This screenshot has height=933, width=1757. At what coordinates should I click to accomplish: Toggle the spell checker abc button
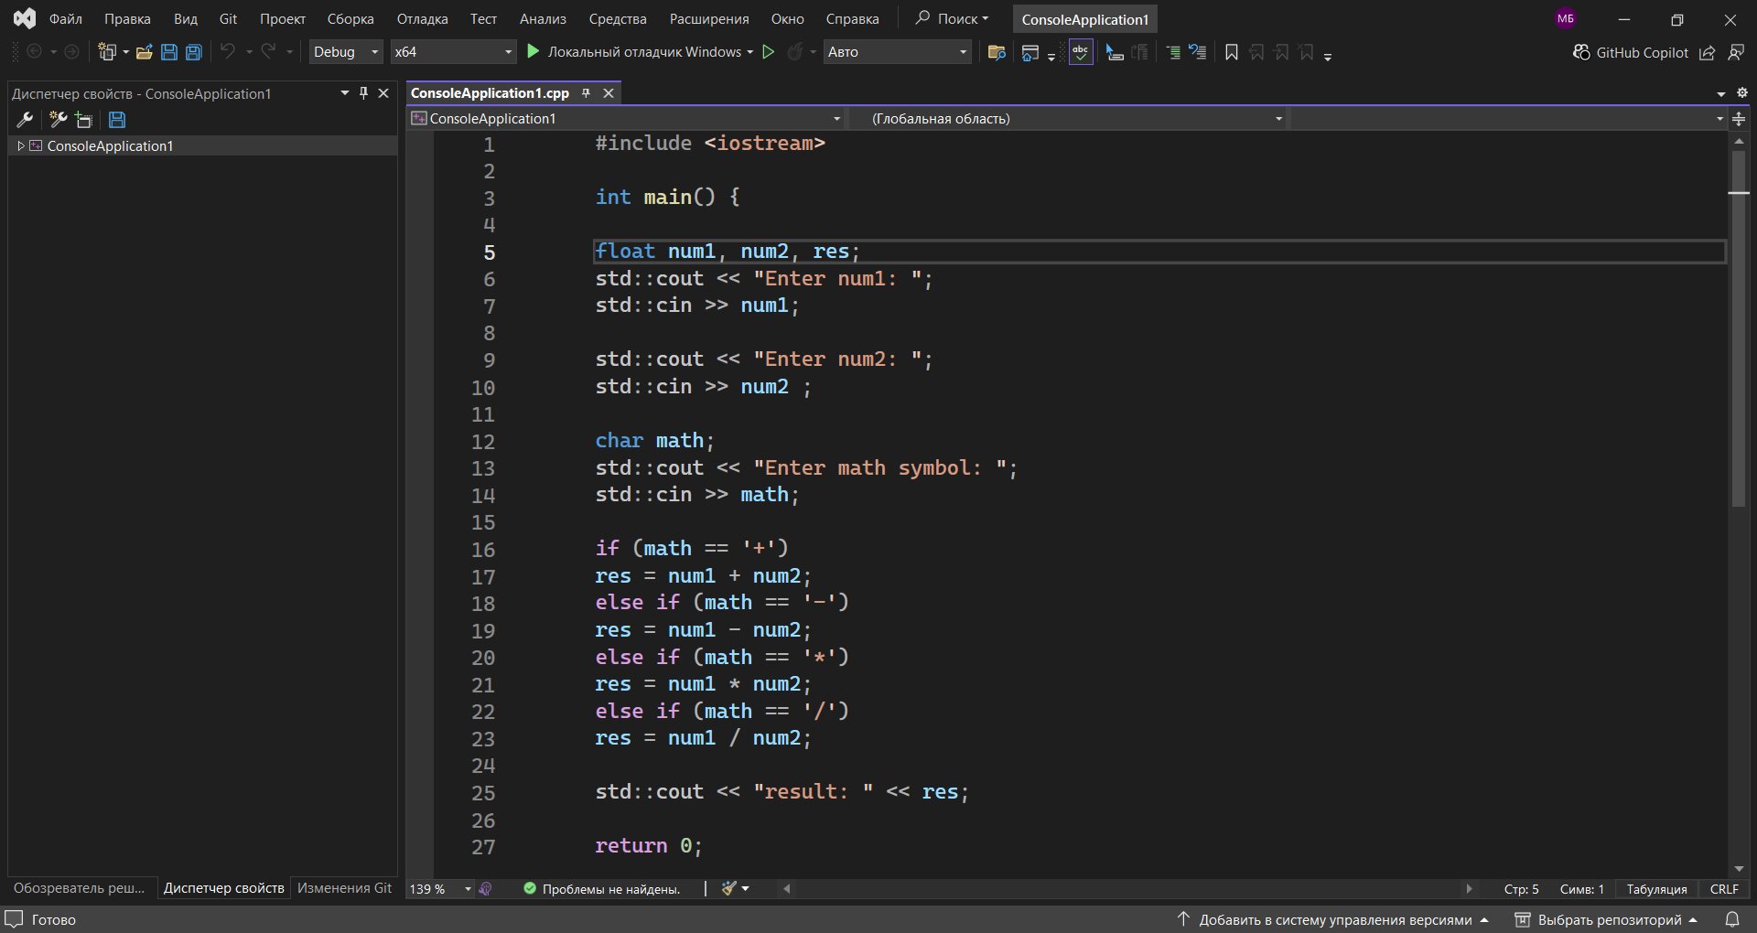click(x=1081, y=52)
